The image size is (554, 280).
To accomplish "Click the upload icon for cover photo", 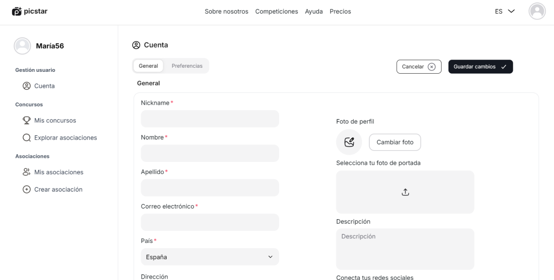I will (405, 192).
